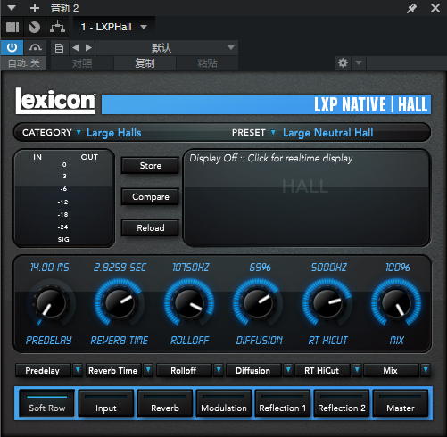The width and height of the screenshot is (447, 437).
Task: Open the Predelay parameter assignment arrow
Action: (x=78, y=370)
